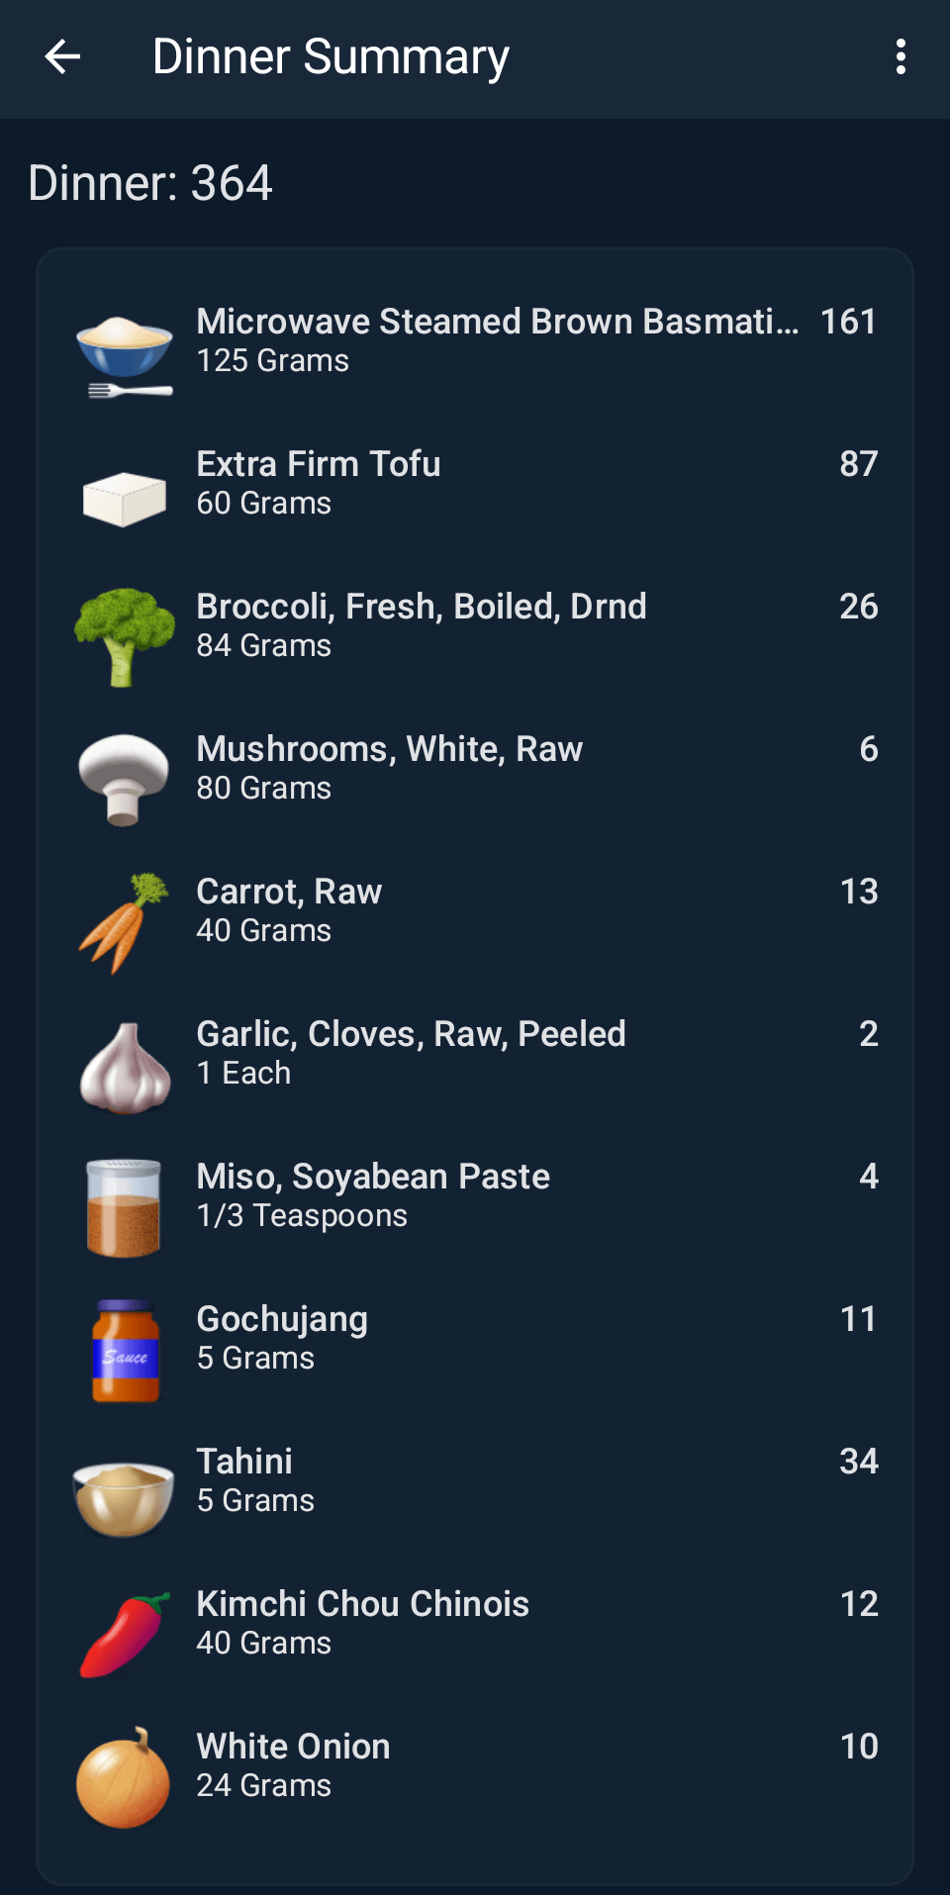Open the three-dot overflow menu
Image resolution: width=950 pixels, height=1895 pixels.
tap(900, 57)
